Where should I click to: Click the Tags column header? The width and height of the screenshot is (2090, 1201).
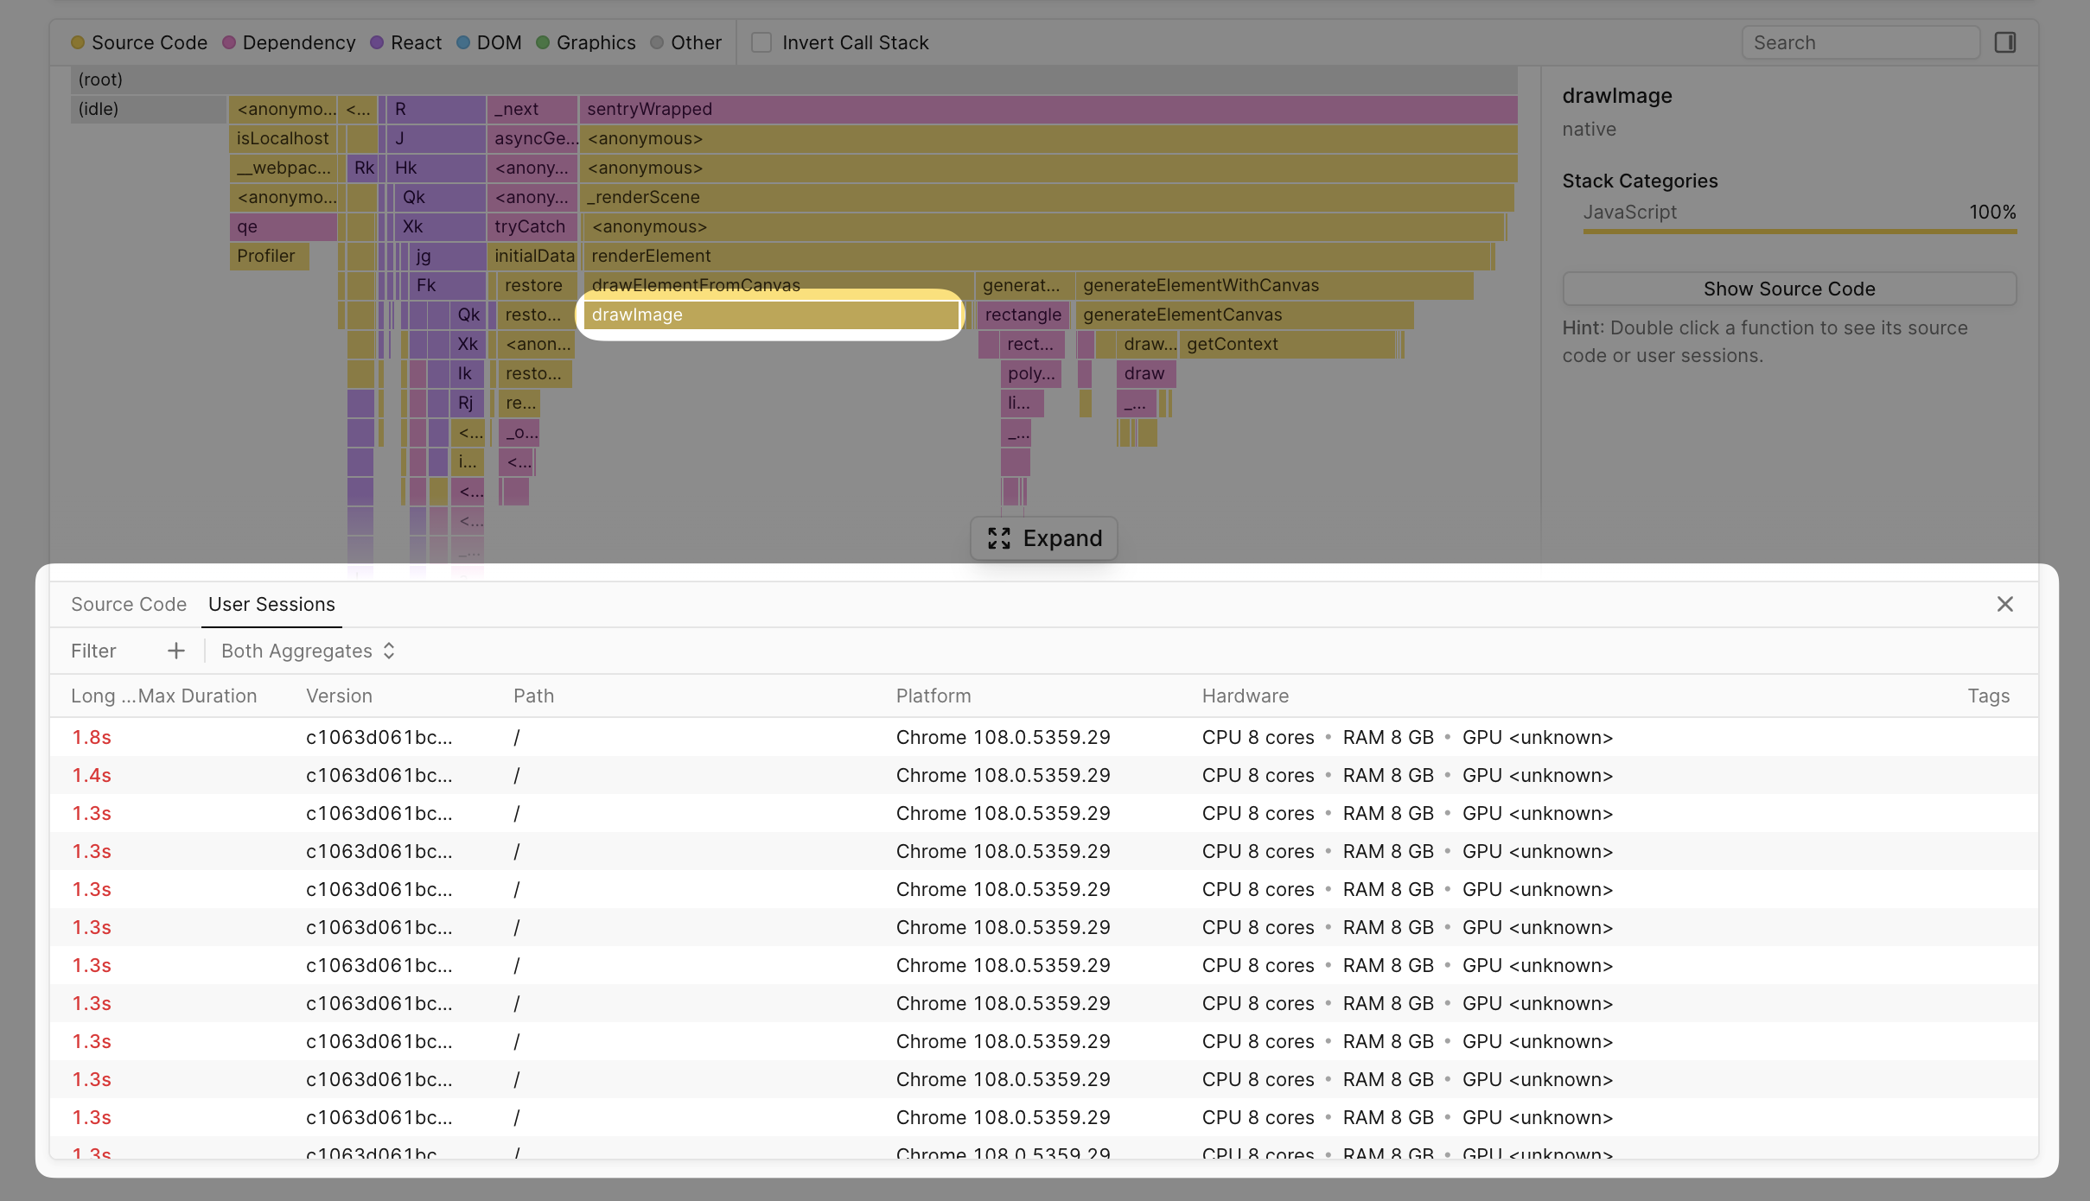(1989, 696)
